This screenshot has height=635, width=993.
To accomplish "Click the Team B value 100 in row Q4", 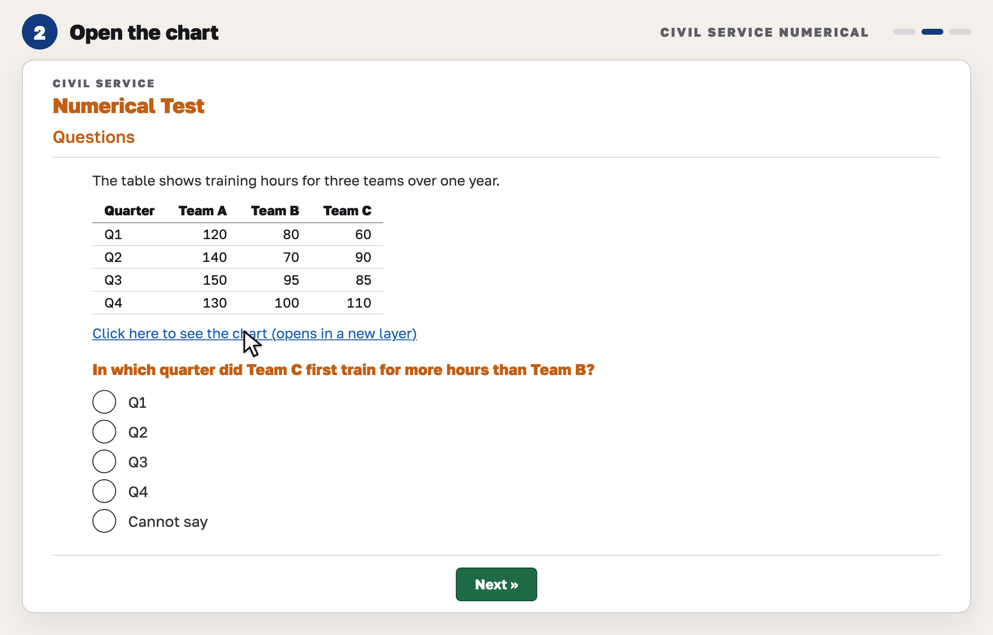I will point(287,303).
